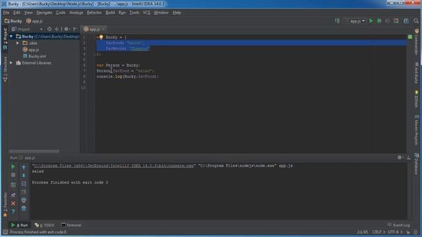
Task: Open Structure side tool window
Action: 5,69
